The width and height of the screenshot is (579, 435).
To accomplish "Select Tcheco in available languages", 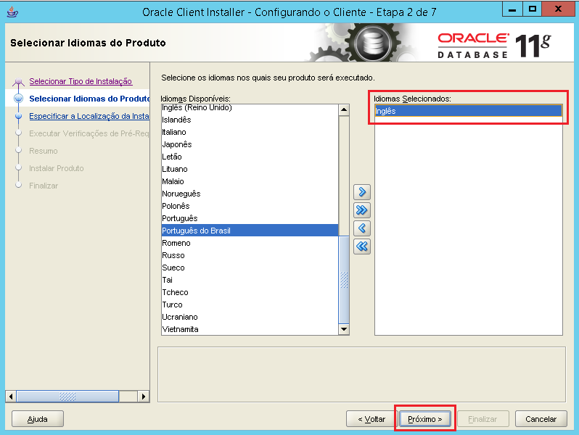I will 250,292.
